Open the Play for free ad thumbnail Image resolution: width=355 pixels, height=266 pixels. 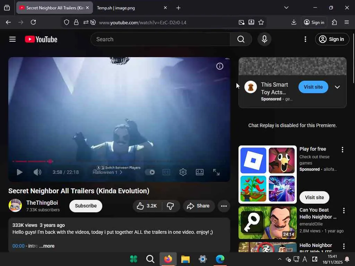coord(268,175)
